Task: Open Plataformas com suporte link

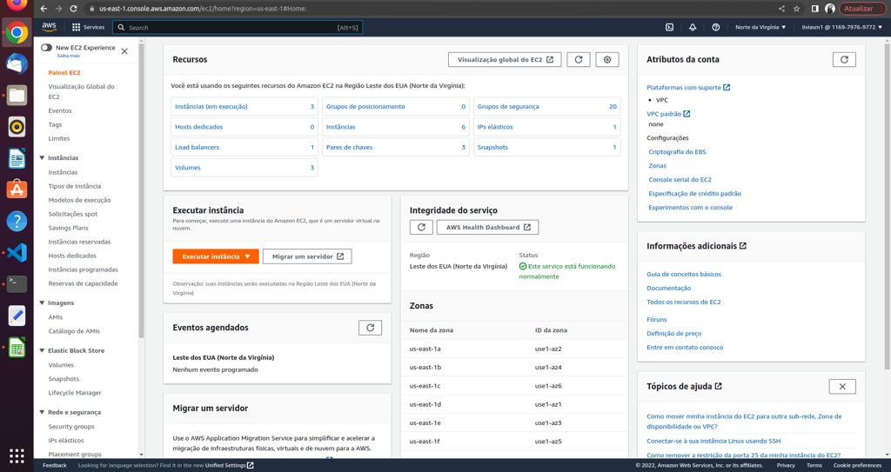Action: pyautogui.click(x=688, y=88)
